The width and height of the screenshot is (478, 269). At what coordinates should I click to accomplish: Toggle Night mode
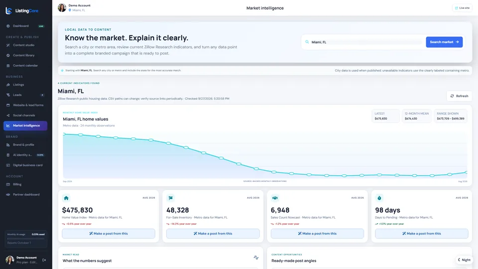464,260
